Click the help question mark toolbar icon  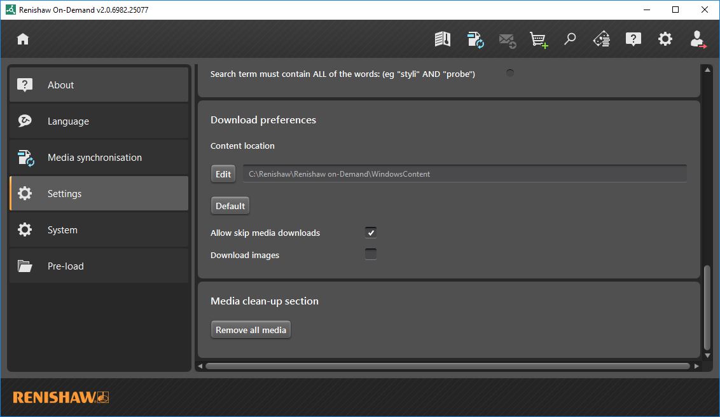click(633, 39)
